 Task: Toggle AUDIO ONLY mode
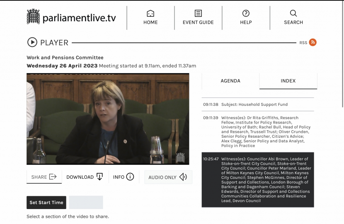168,177
